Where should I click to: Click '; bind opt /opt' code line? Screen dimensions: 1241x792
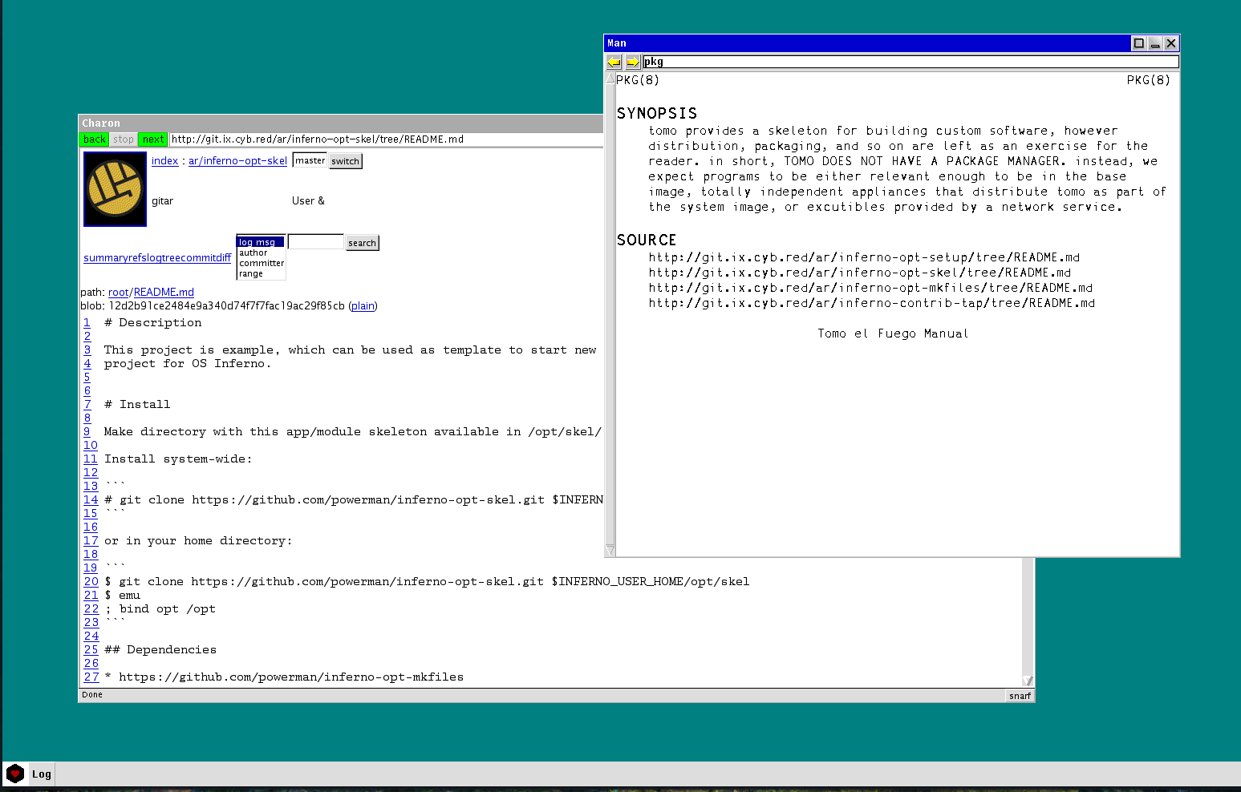(x=160, y=609)
